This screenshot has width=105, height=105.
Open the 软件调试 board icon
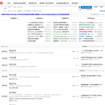pyautogui.click(x=5, y=96)
